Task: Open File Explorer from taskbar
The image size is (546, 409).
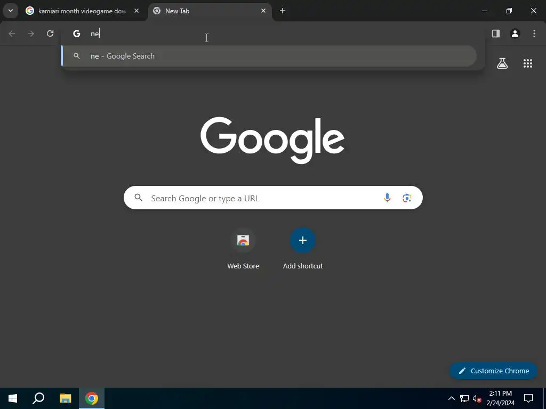Action: pos(65,398)
